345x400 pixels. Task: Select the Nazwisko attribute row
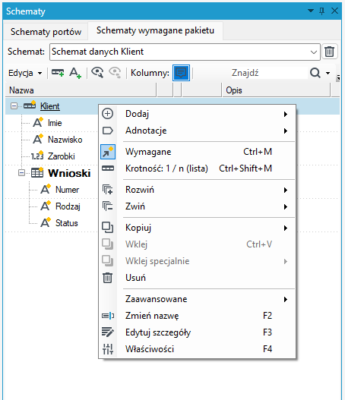point(65,140)
